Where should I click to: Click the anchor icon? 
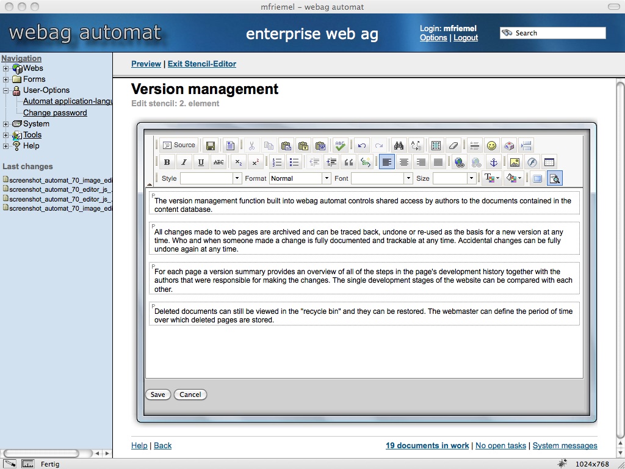pyautogui.click(x=493, y=162)
